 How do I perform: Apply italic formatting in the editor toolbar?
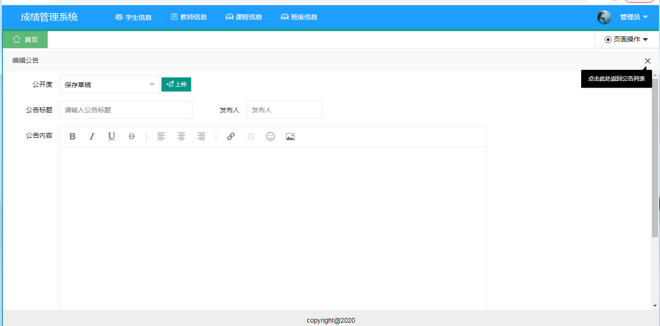click(x=92, y=137)
